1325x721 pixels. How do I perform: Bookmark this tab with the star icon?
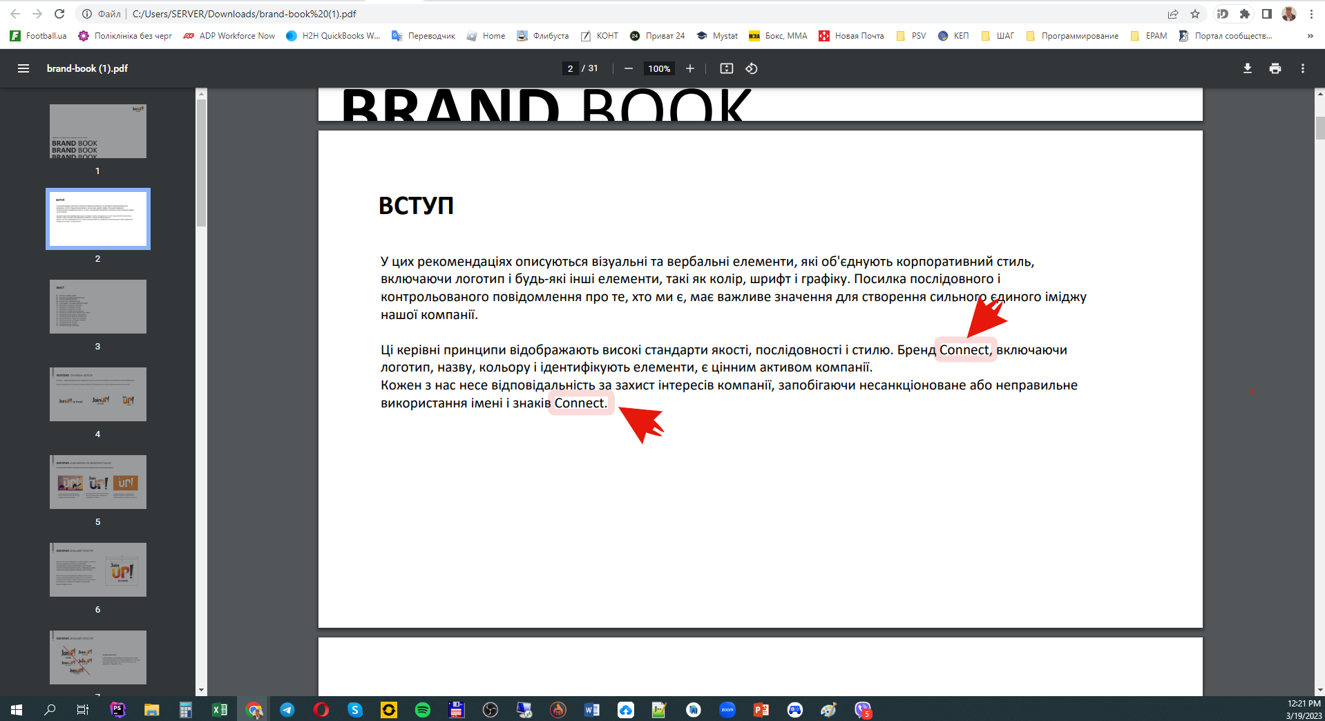[x=1195, y=14]
